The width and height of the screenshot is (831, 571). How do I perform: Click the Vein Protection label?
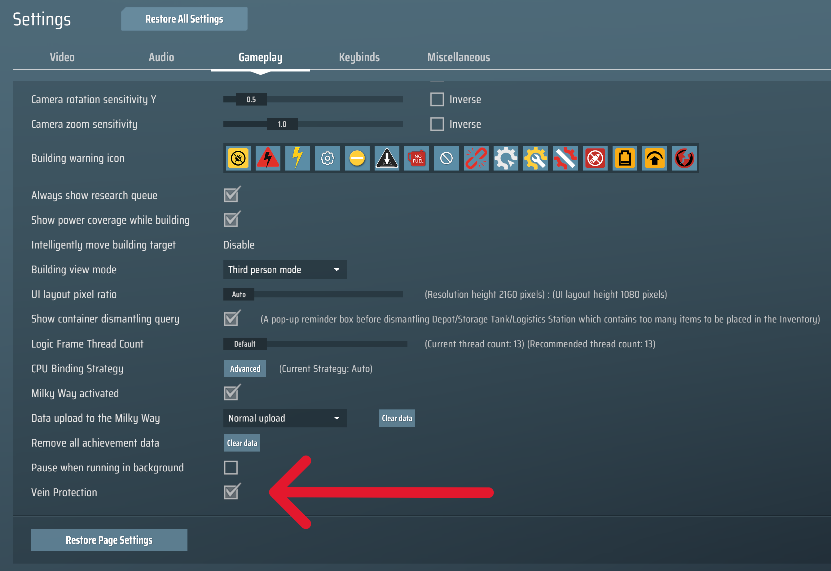pos(64,492)
